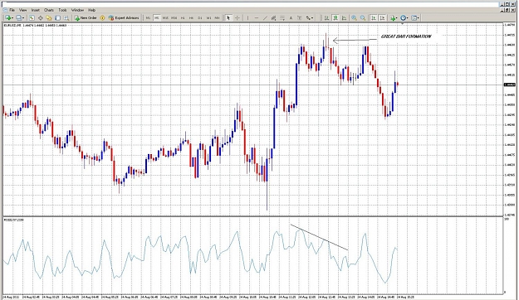The width and height of the screenshot is (519, 300).
Task: Open the Data Window icon
Action: coord(41,18)
